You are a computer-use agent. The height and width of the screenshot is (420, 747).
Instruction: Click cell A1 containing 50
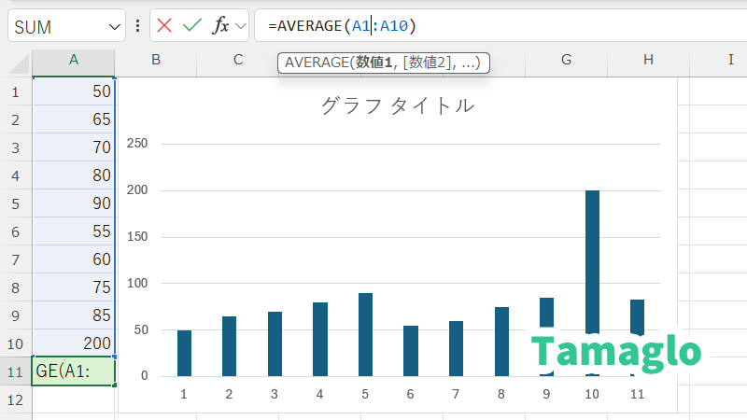(74, 91)
